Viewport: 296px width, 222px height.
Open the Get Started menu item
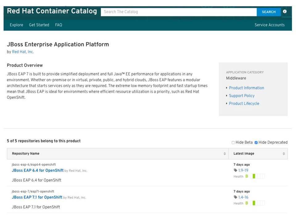(x=39, y=25)
